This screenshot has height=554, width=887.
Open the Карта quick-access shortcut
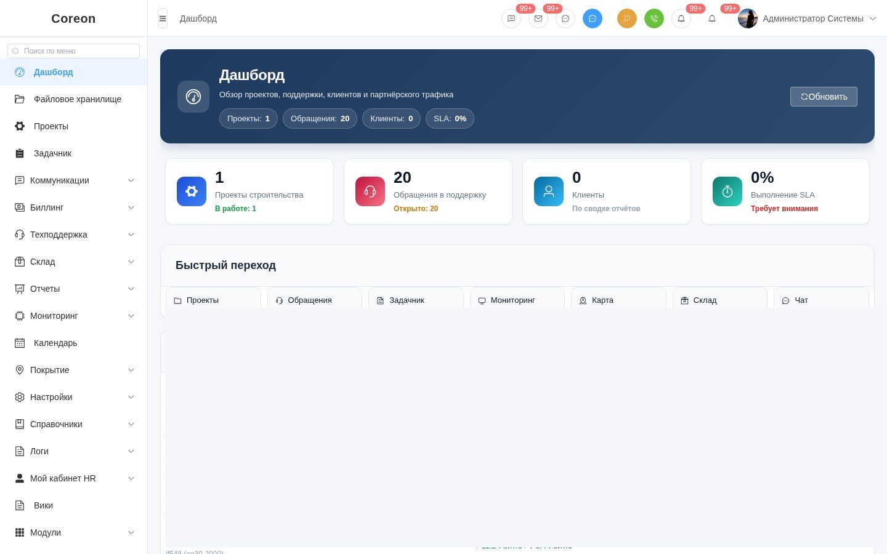click(x=618, y=299)
